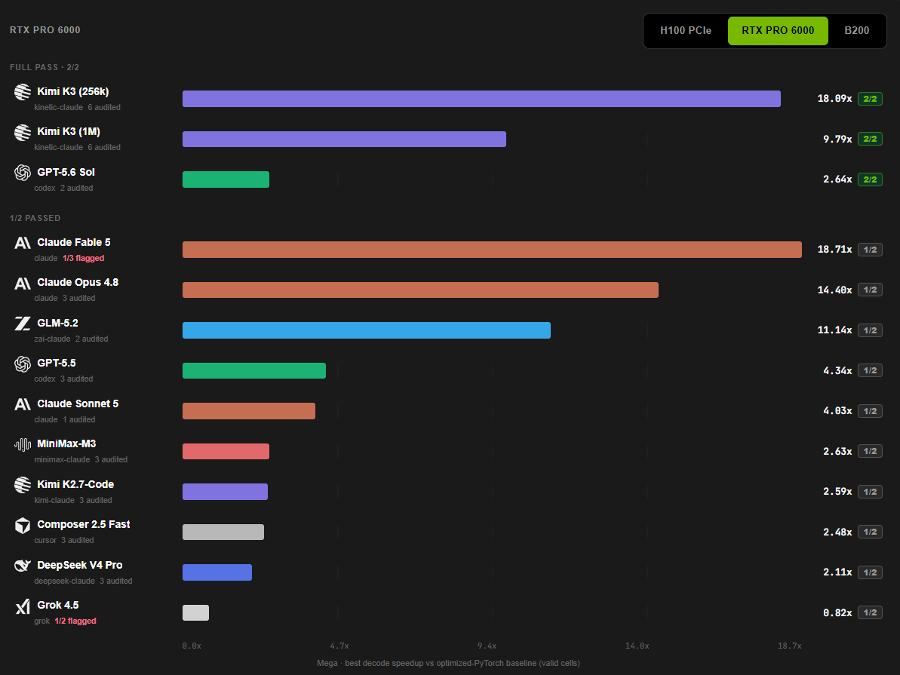Click the GPT-5.5 OpenAI logo icon

click(23, 364)
